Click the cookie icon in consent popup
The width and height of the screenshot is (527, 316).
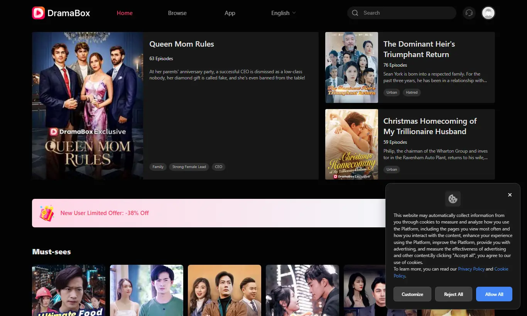[453, 199]
